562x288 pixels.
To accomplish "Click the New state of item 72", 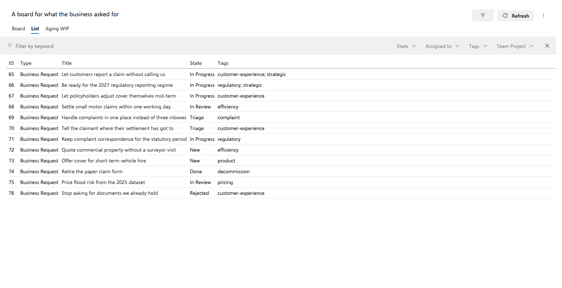I will (x=195, y=150).
